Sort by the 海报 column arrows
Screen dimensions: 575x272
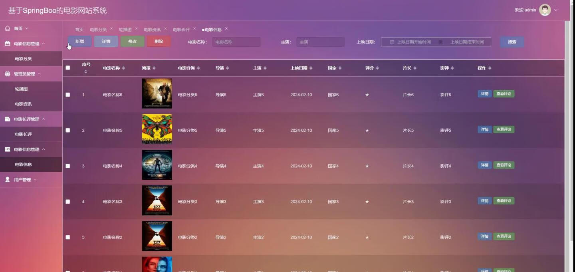[x=154, y=68]
